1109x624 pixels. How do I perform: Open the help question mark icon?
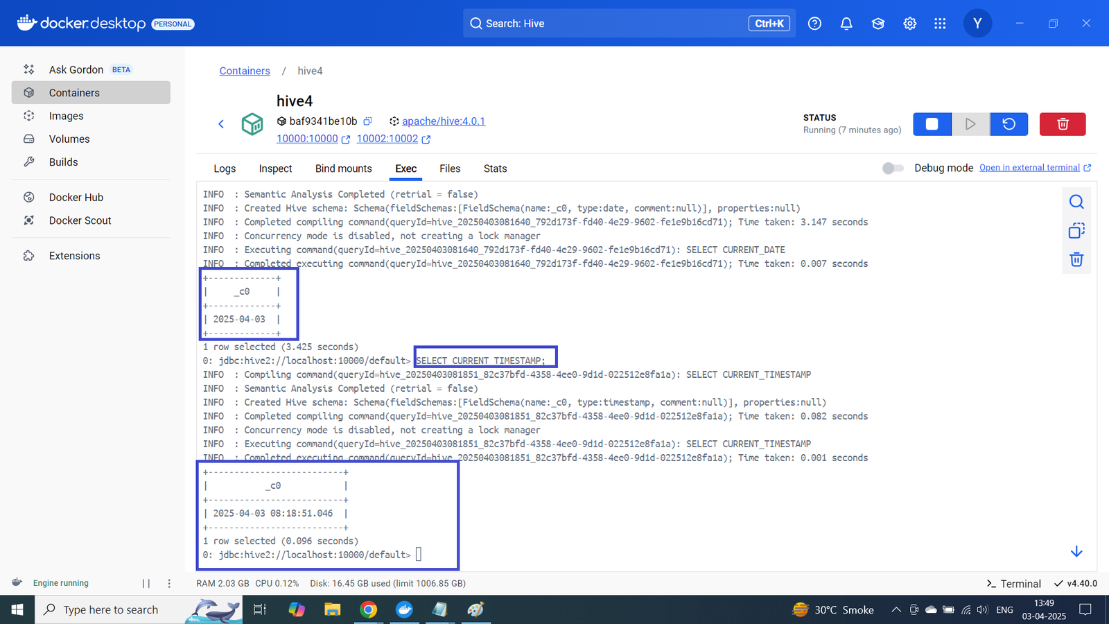(814, 24)
